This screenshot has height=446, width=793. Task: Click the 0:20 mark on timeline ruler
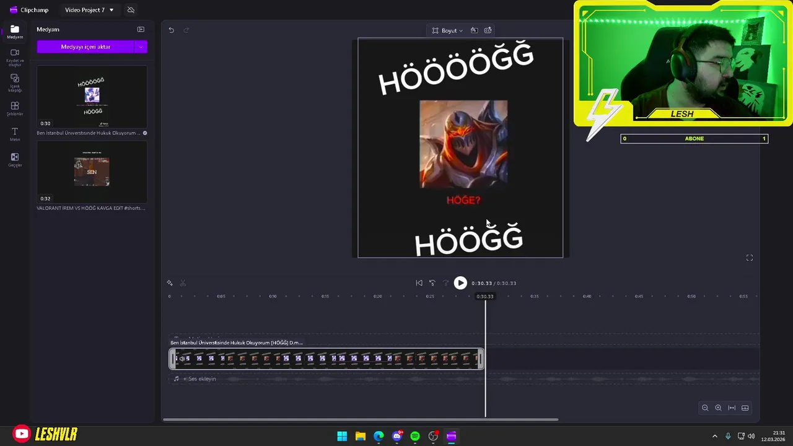(x=378, y=296)
